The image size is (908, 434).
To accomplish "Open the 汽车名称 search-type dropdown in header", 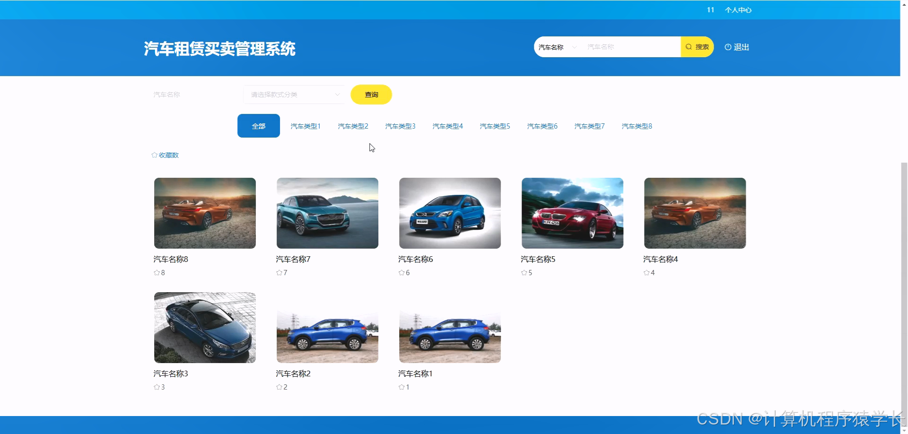I will pyautogui.click(x=551, y=47).
